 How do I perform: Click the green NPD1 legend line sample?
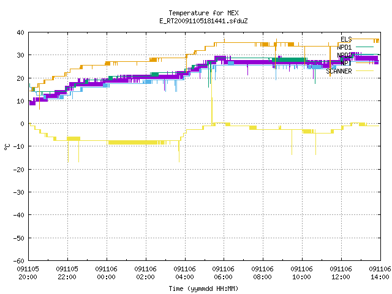pos(364,47)
